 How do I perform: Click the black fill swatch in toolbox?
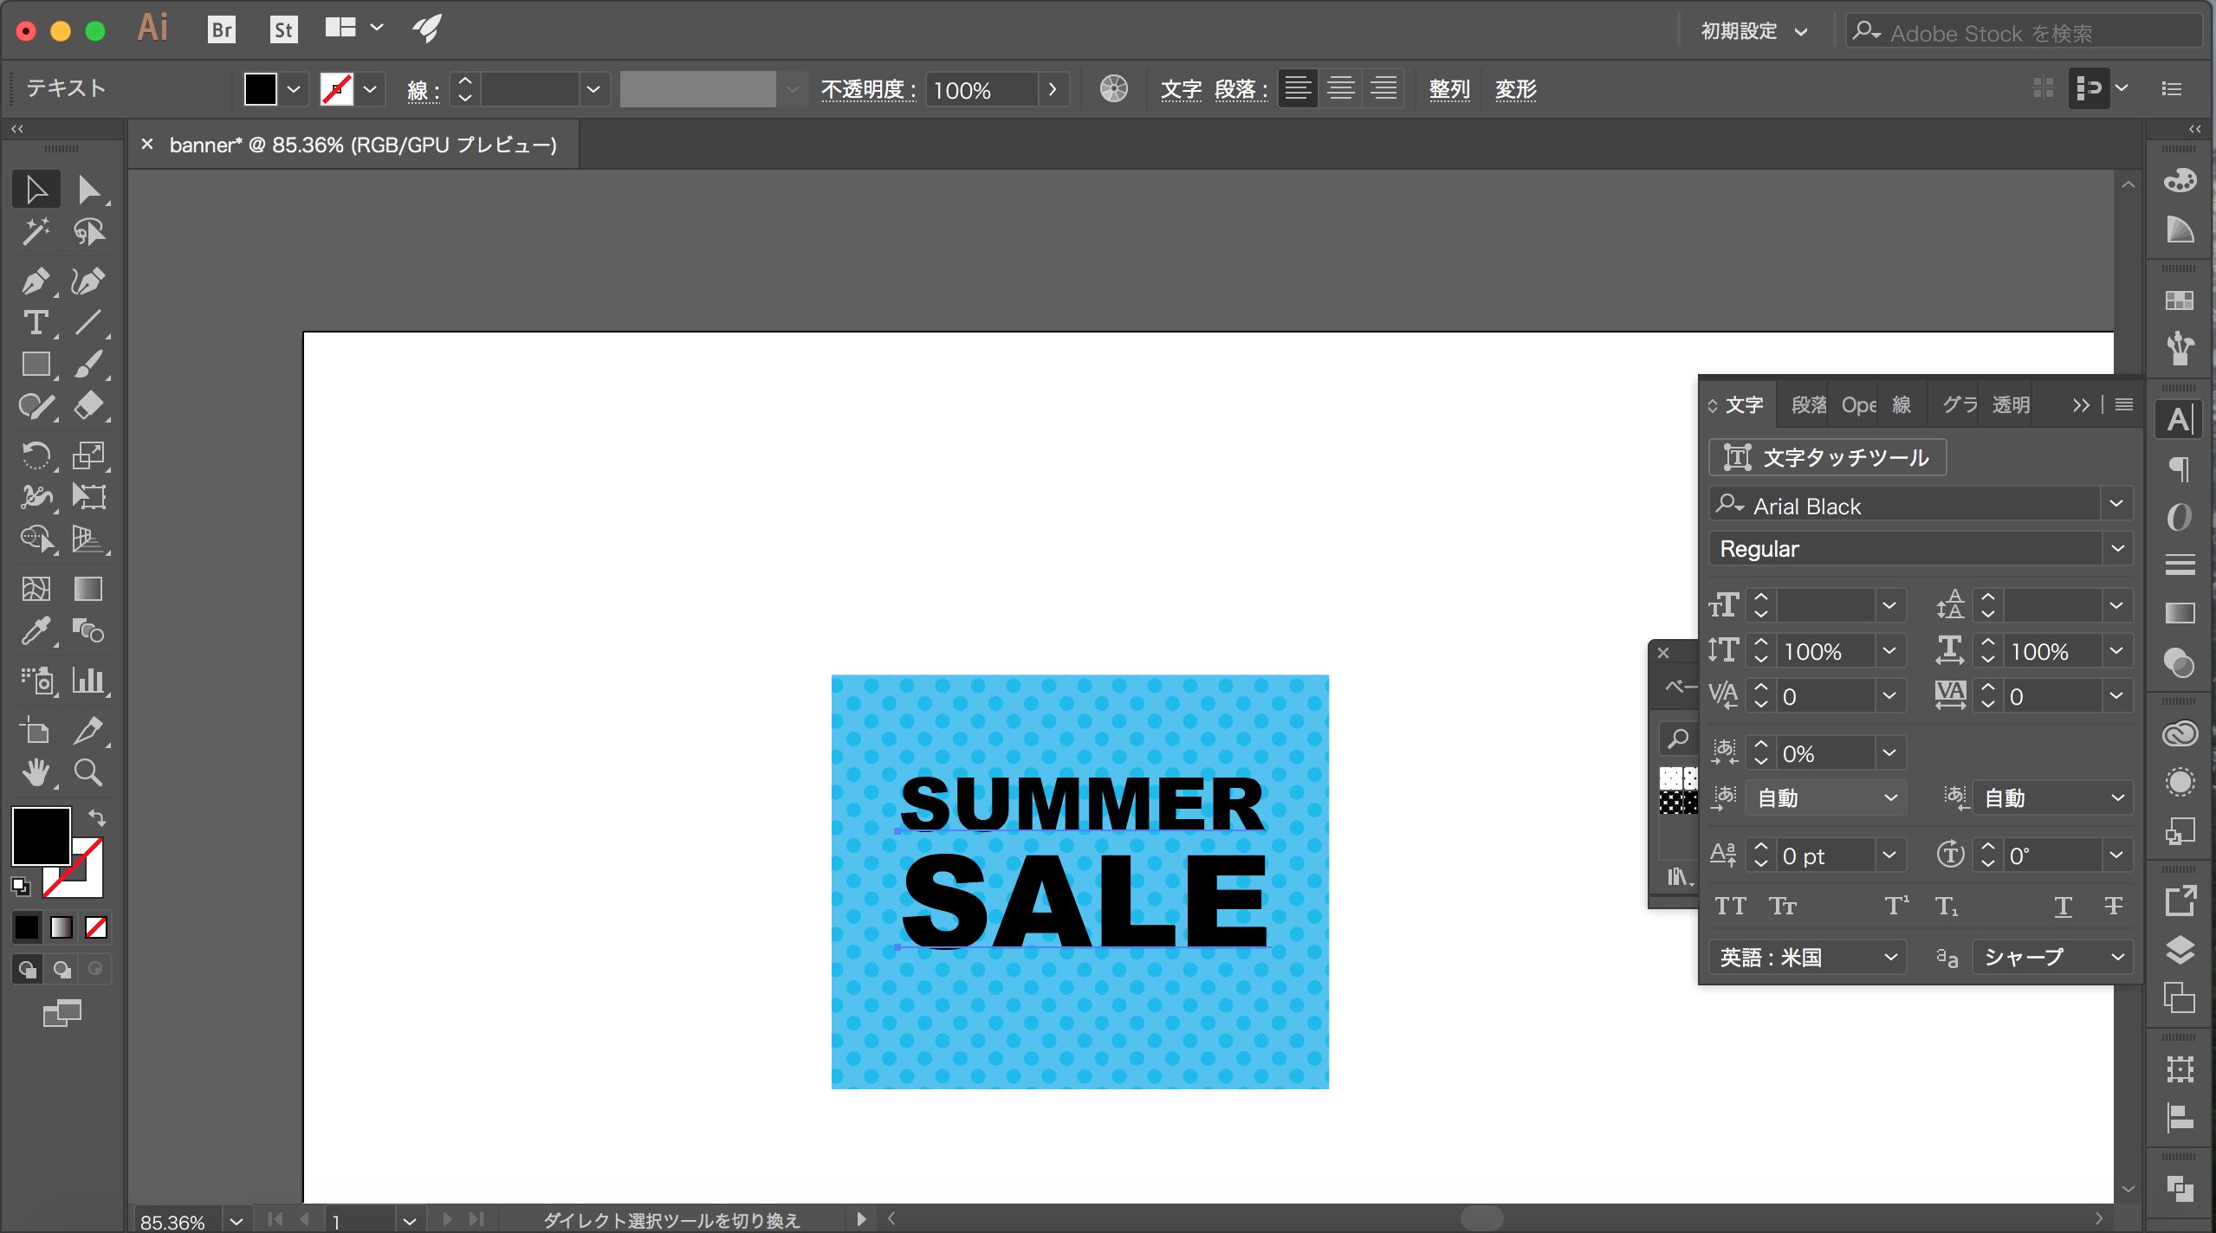point(41,836)
